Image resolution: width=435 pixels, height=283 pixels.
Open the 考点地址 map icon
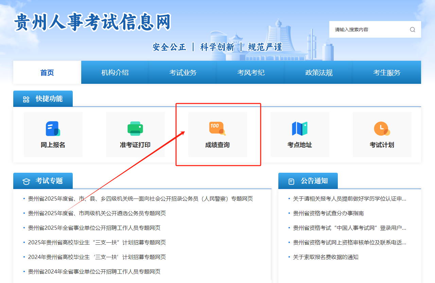click(x=299, y=129)
